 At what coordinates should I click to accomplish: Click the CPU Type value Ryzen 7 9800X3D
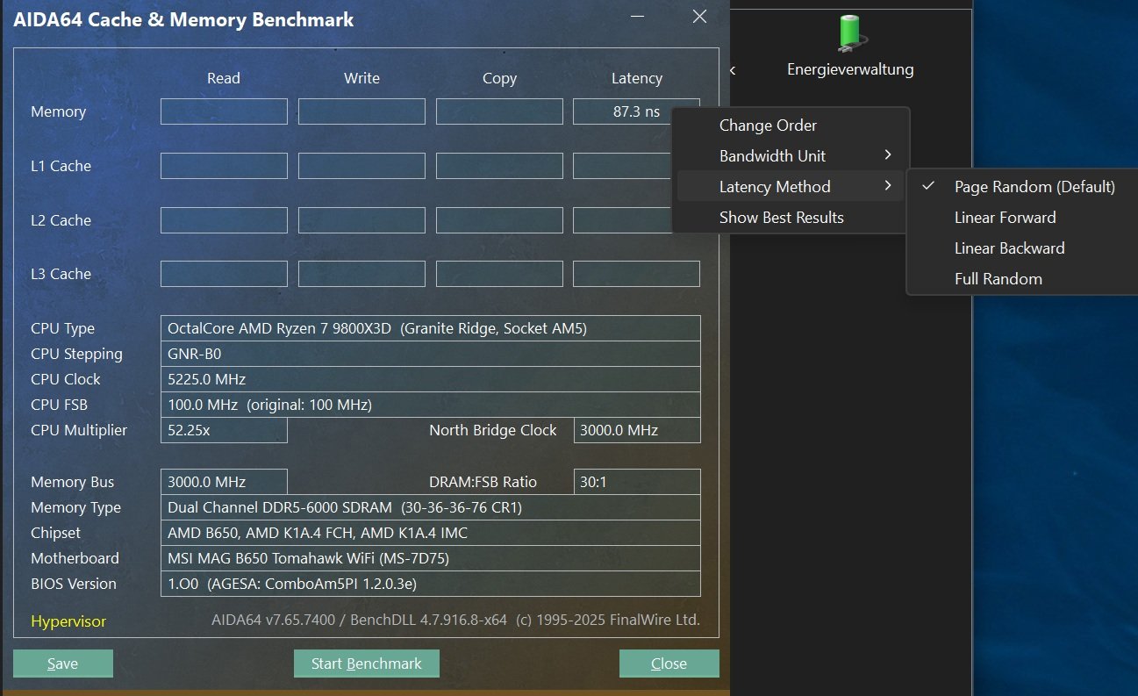(x=431, y=328)
